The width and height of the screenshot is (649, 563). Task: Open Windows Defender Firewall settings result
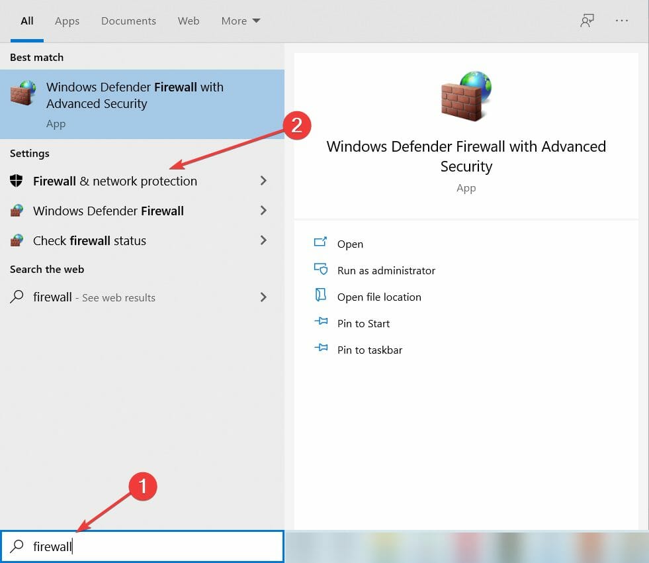point(108,211)
